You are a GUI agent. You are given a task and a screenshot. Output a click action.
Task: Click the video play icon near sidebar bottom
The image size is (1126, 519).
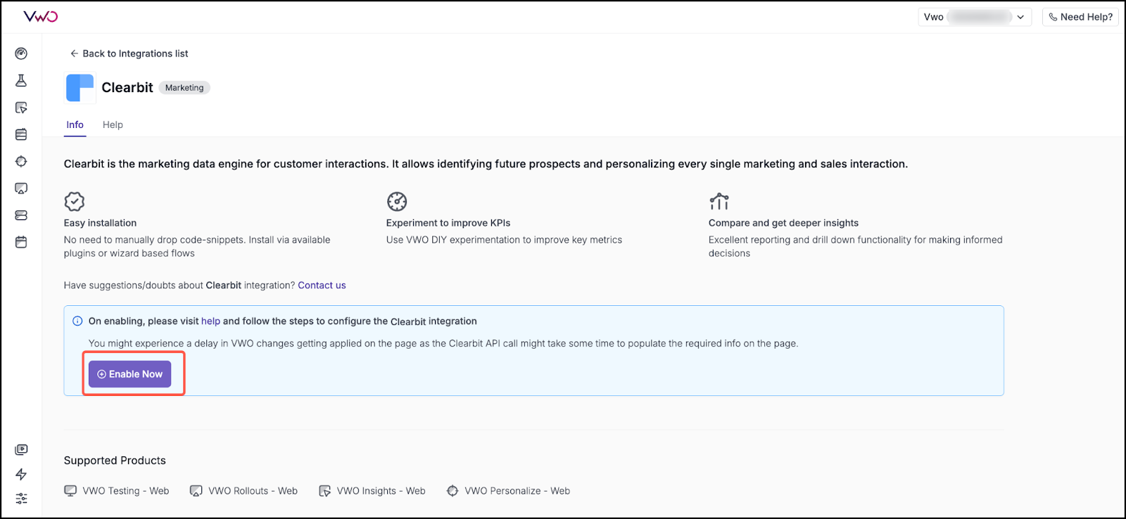coord(21,449)
